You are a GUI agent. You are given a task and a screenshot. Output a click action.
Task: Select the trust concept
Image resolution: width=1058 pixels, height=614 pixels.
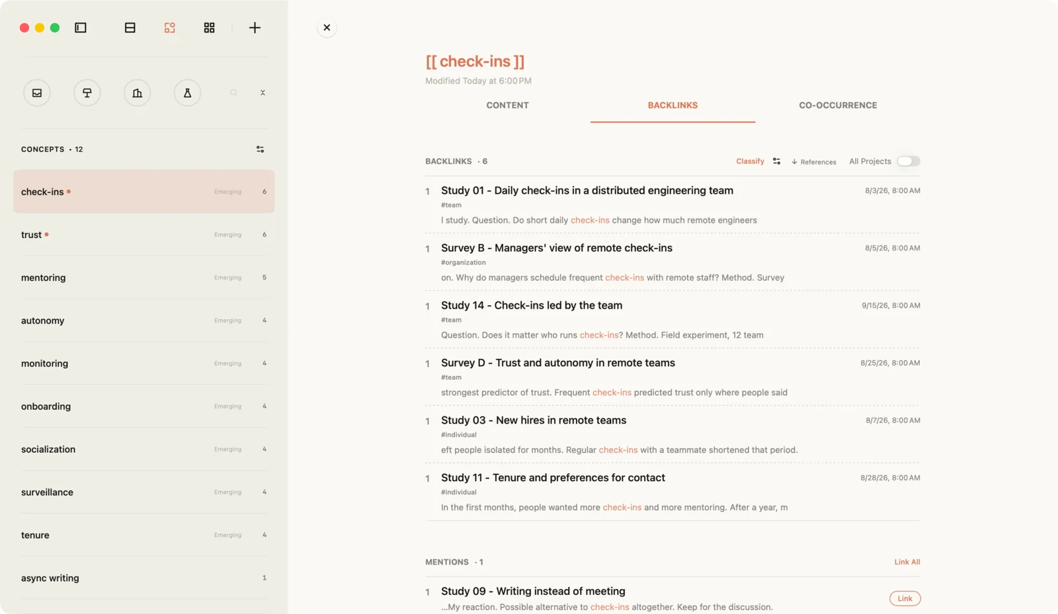143,235
